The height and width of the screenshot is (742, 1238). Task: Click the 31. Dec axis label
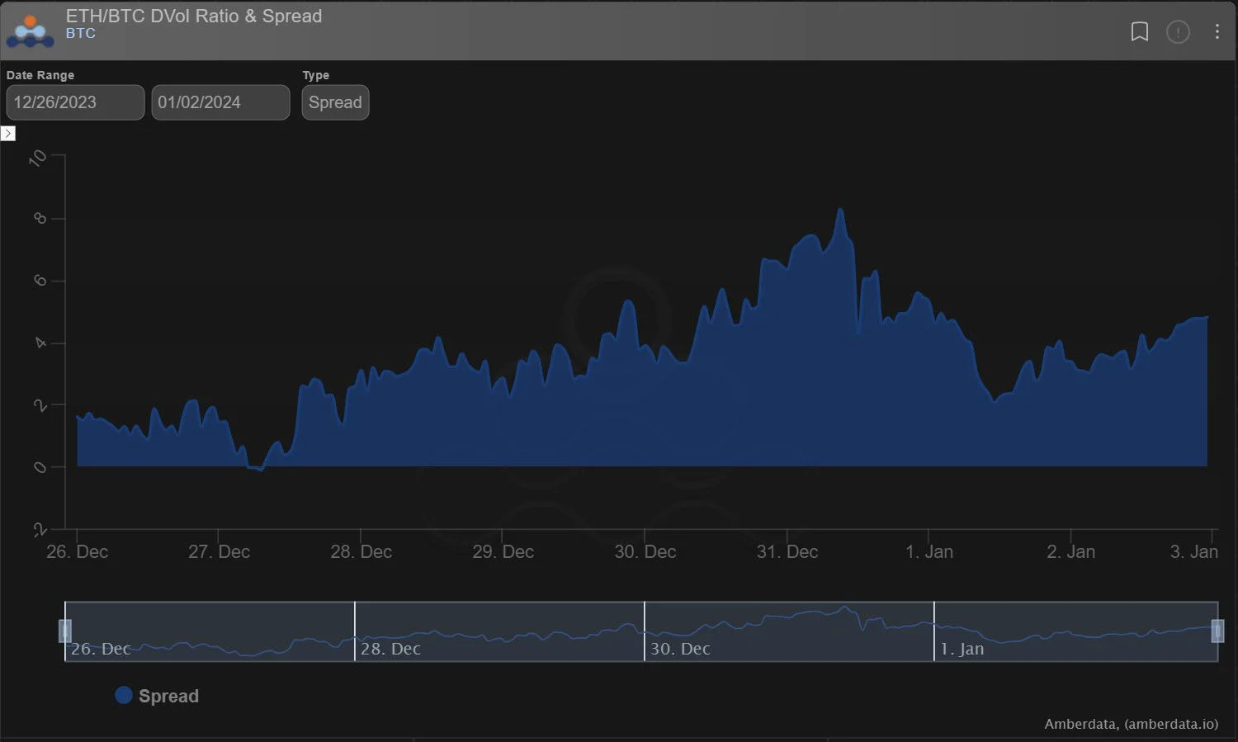coord(787,551)
